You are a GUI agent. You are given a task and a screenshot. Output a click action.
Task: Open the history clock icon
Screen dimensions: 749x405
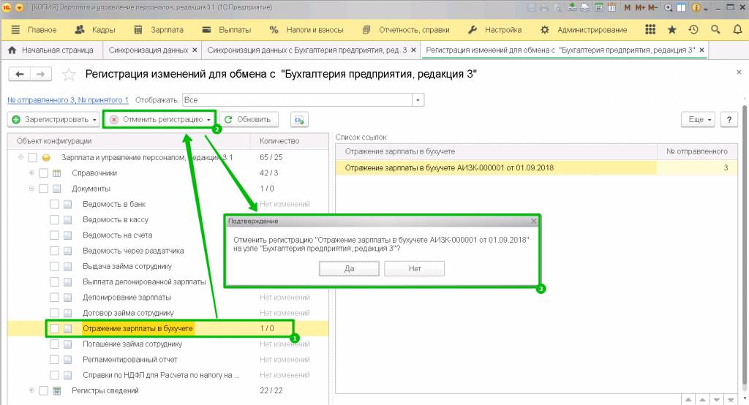[x=693, y=30]
